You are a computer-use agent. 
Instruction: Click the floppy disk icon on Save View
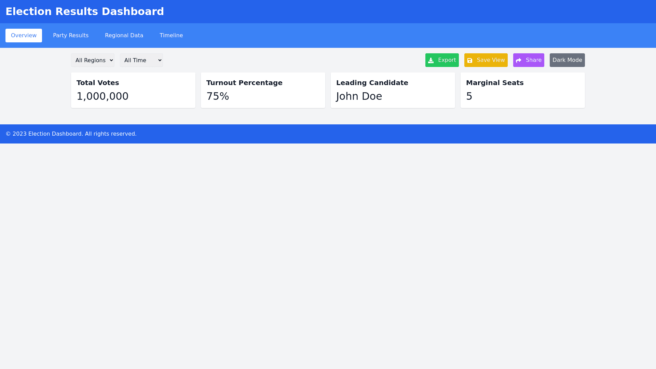click(470, 60)
